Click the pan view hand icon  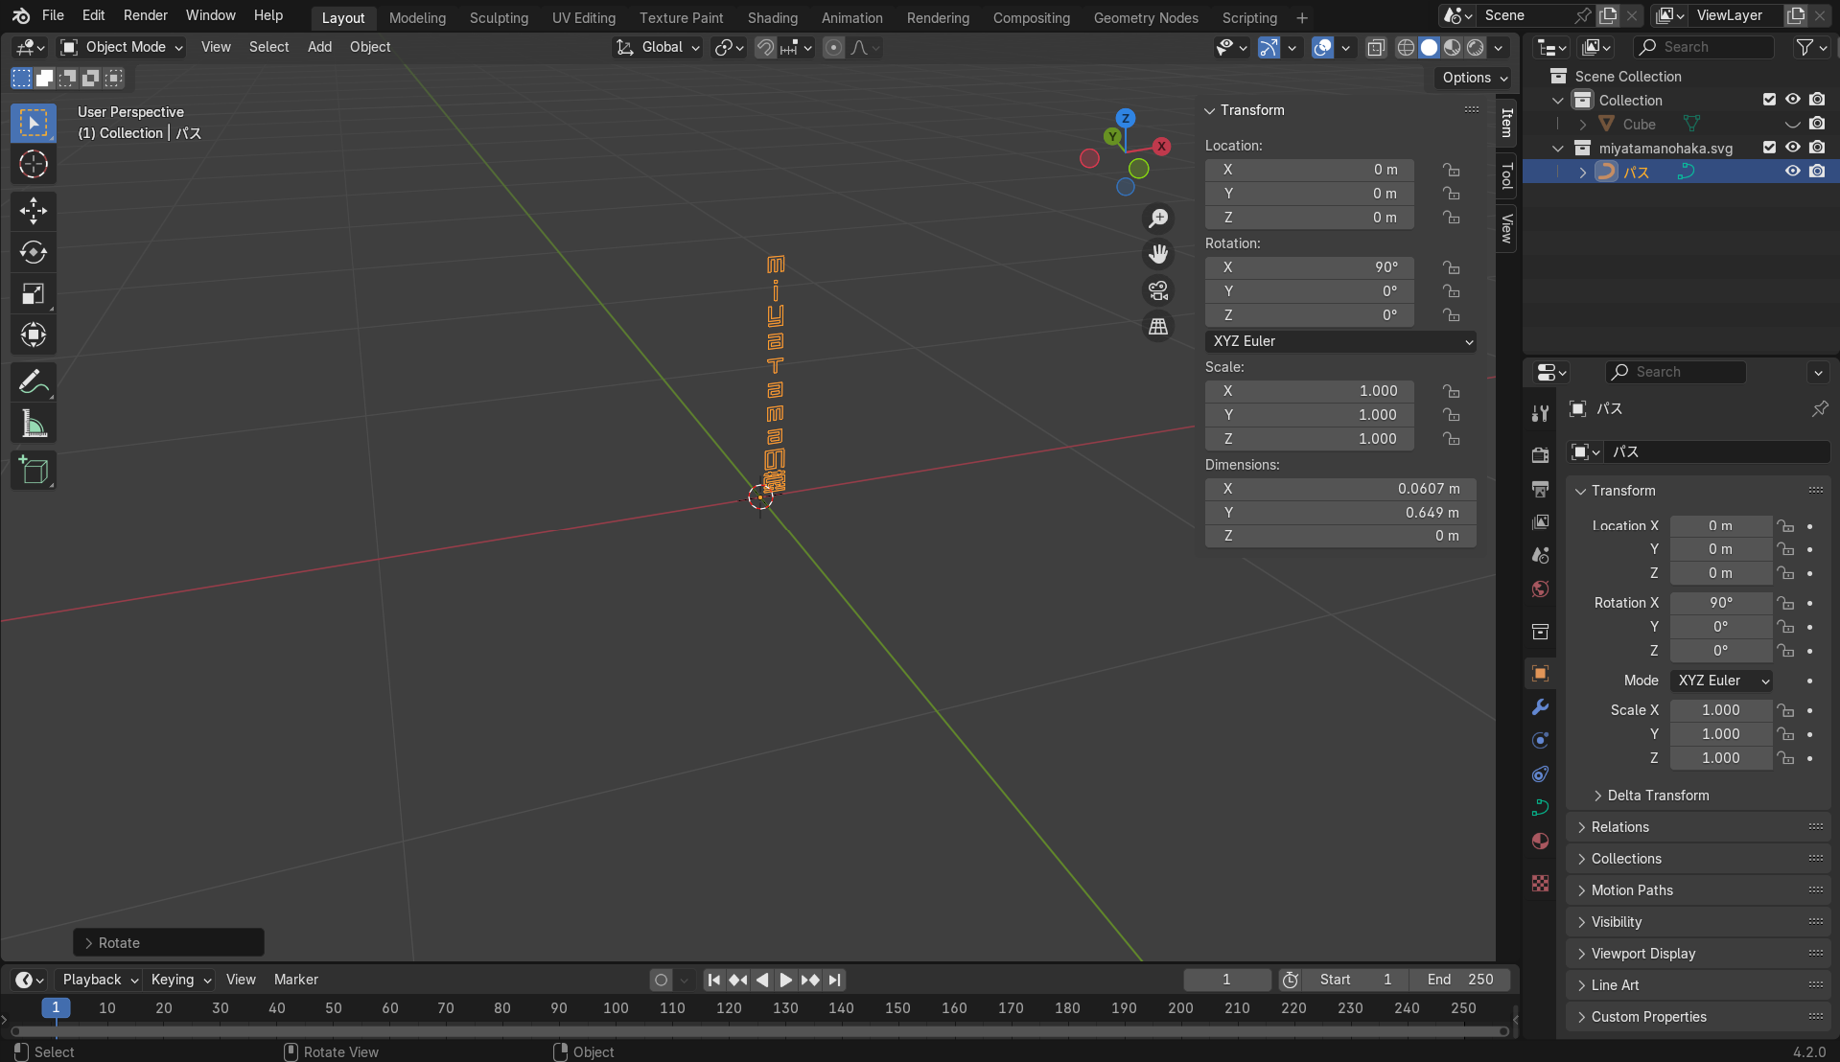click(1158, 254)
